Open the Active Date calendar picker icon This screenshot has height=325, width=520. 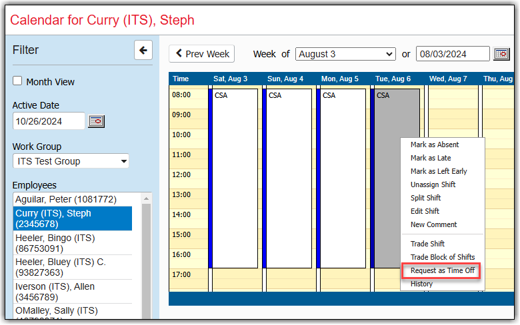pos(97,121)
